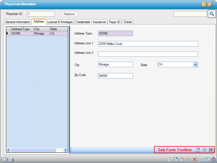Remove the address using the Sub Form Toolbar X icon
Viewport: 217px width, 163px height.
tap(211, 150)
